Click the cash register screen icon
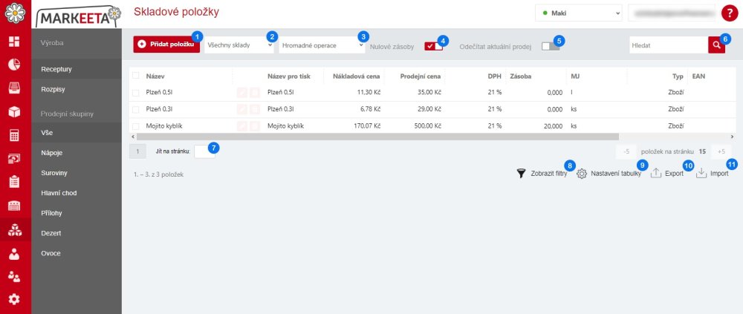This screenshot has height=314, width=743. click(15, 159)
